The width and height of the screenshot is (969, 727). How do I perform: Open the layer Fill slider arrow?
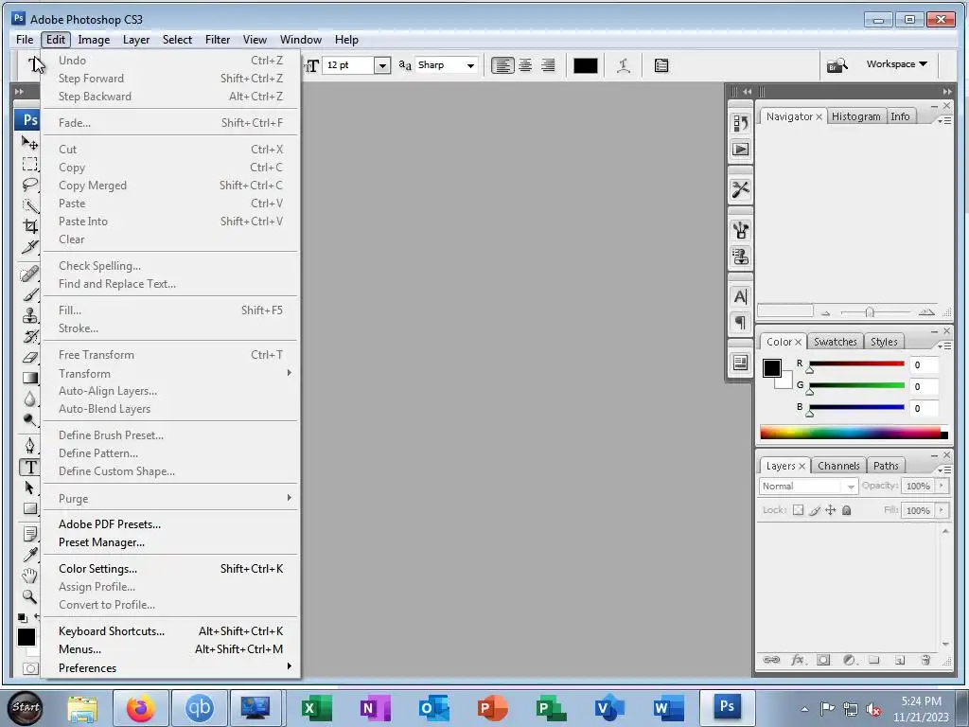click(x=942, y=510)
